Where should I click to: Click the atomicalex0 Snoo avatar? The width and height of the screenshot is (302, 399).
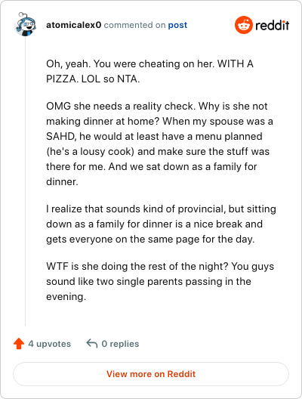tap(25, 24)
